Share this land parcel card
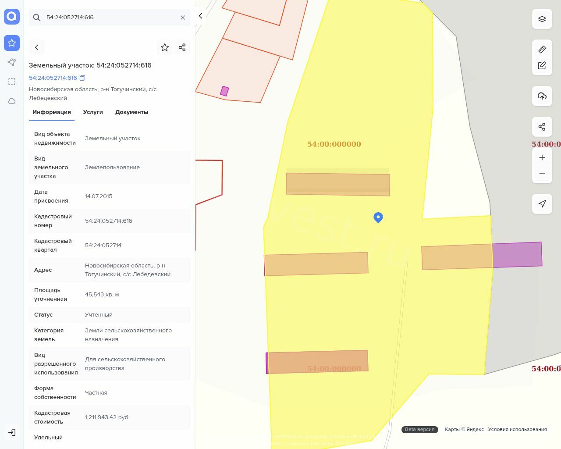The height and width of the screenshot is (449, 561). click(182, 47)
